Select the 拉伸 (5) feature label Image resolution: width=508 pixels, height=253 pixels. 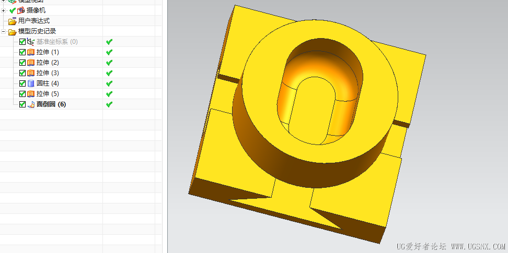[x=48, y=94]
